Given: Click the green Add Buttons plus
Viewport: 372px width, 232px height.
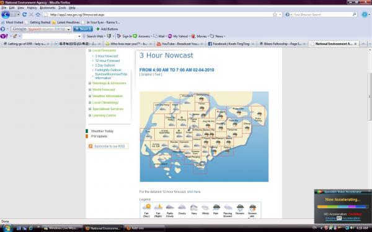Looking at the screenshot, I should (x=98, y=29).
